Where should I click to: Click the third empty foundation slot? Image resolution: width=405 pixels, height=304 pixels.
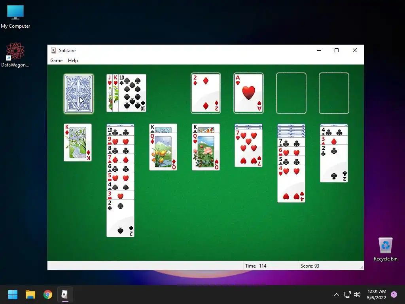coord(291,93)
